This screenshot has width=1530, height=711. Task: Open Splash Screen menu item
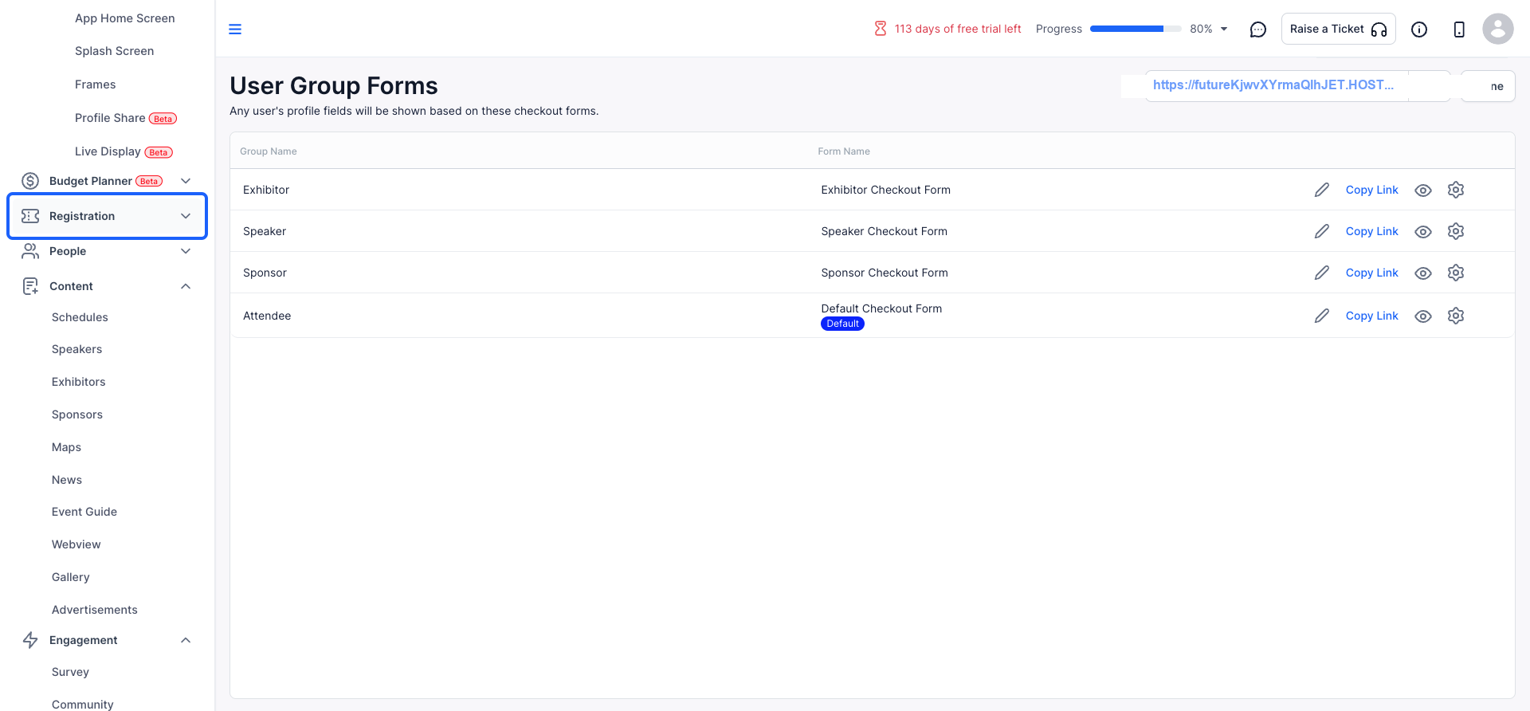coord(115,51)
